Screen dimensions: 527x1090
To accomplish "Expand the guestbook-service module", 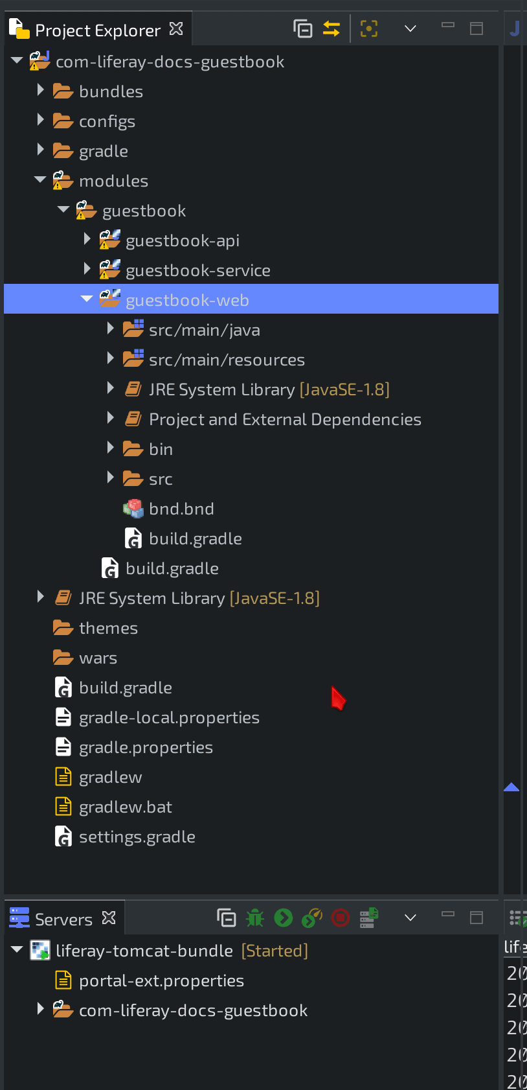I will [x=87, y=268].
